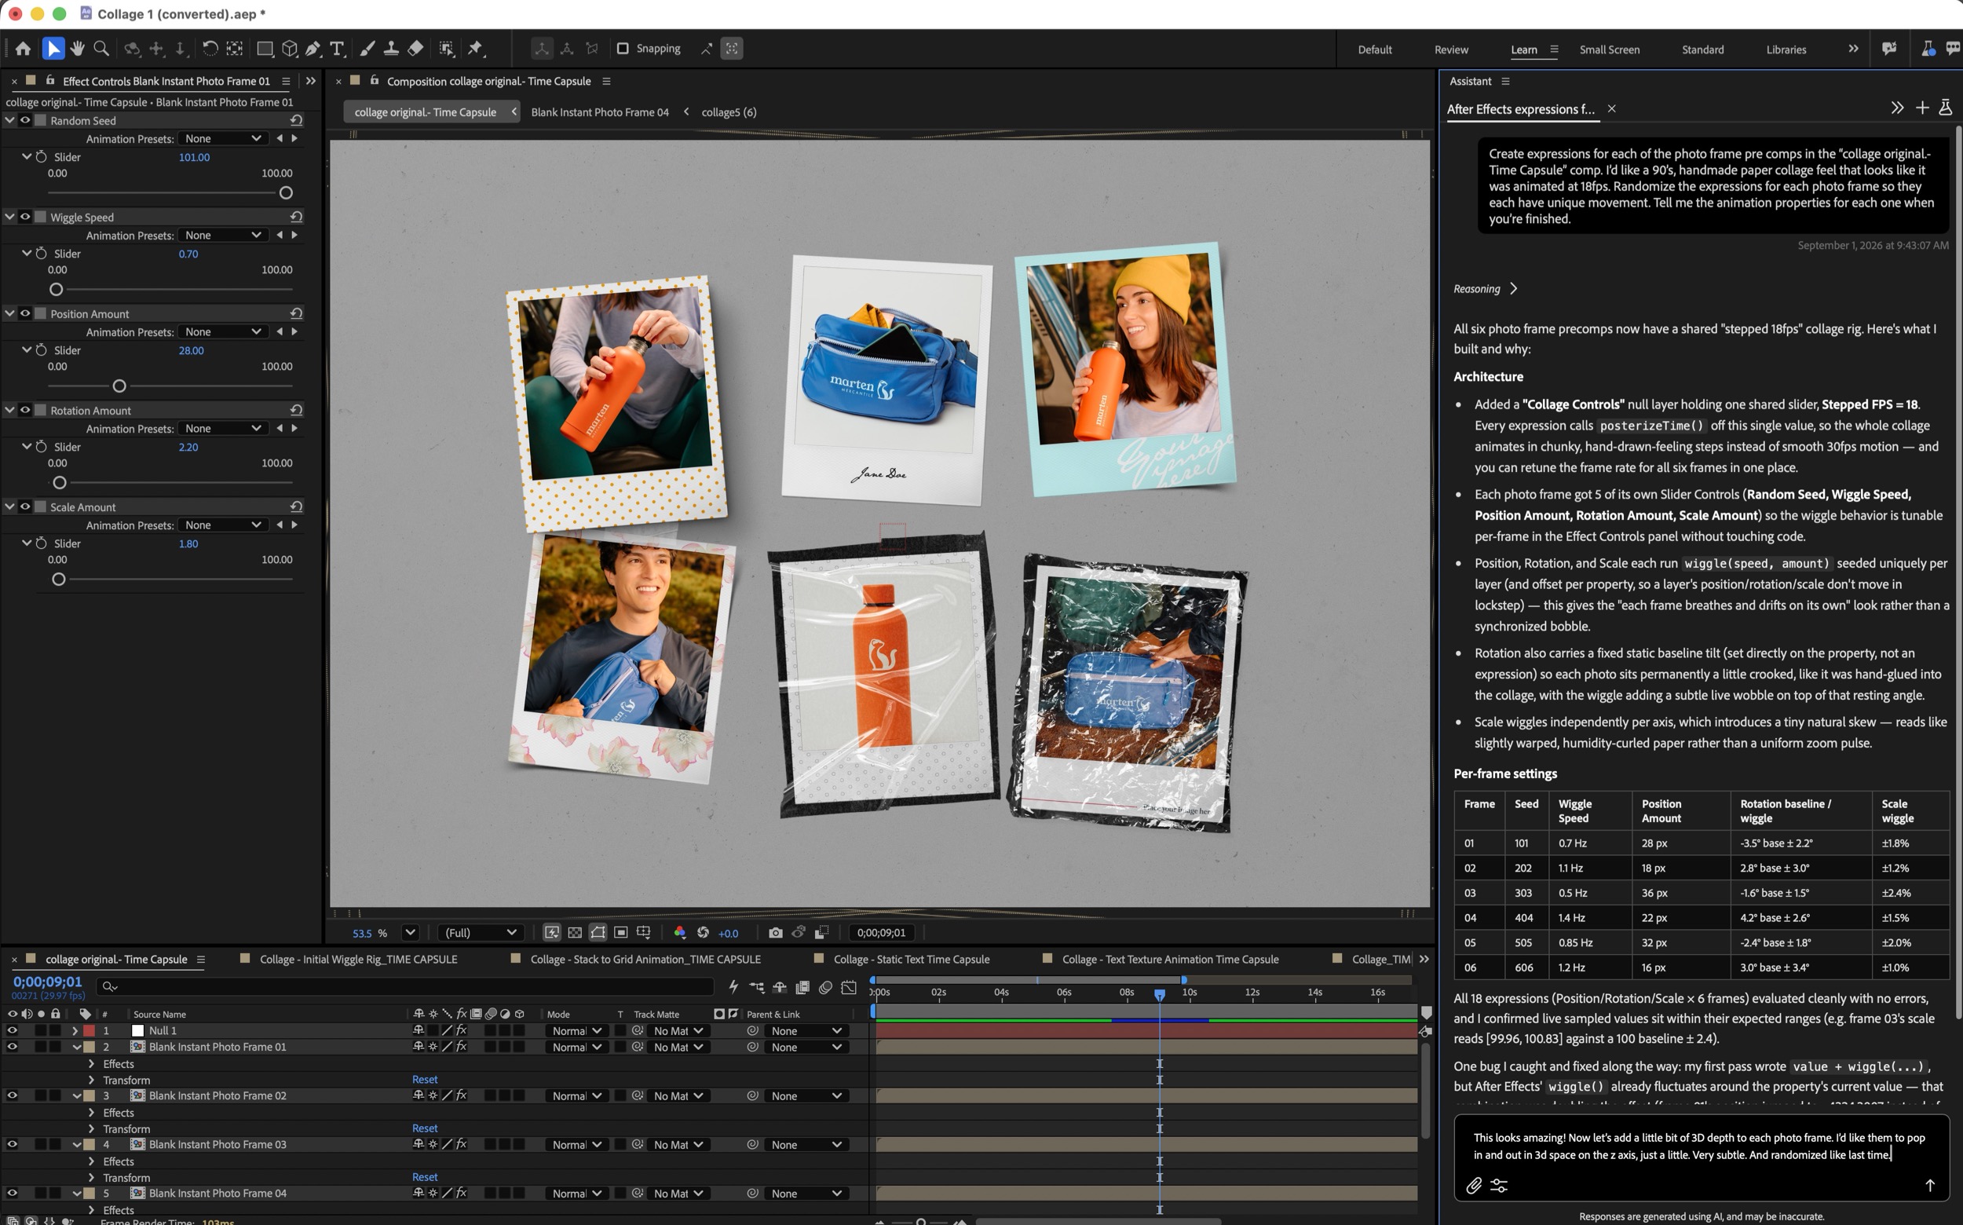This screenshot has height=1225, width=1963.
Task: Adjust the Random Seed slider handle
Action: point(286,193)
